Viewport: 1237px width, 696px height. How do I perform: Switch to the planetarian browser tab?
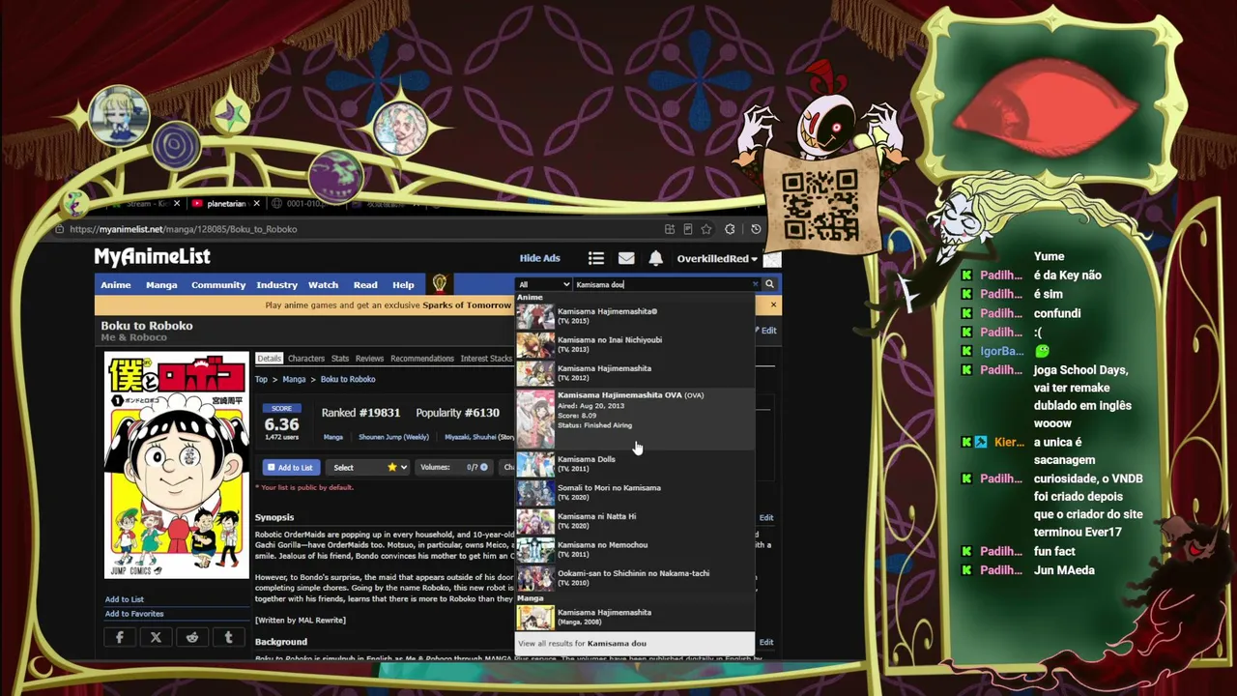pyautogui.click(x=224, y=204)
